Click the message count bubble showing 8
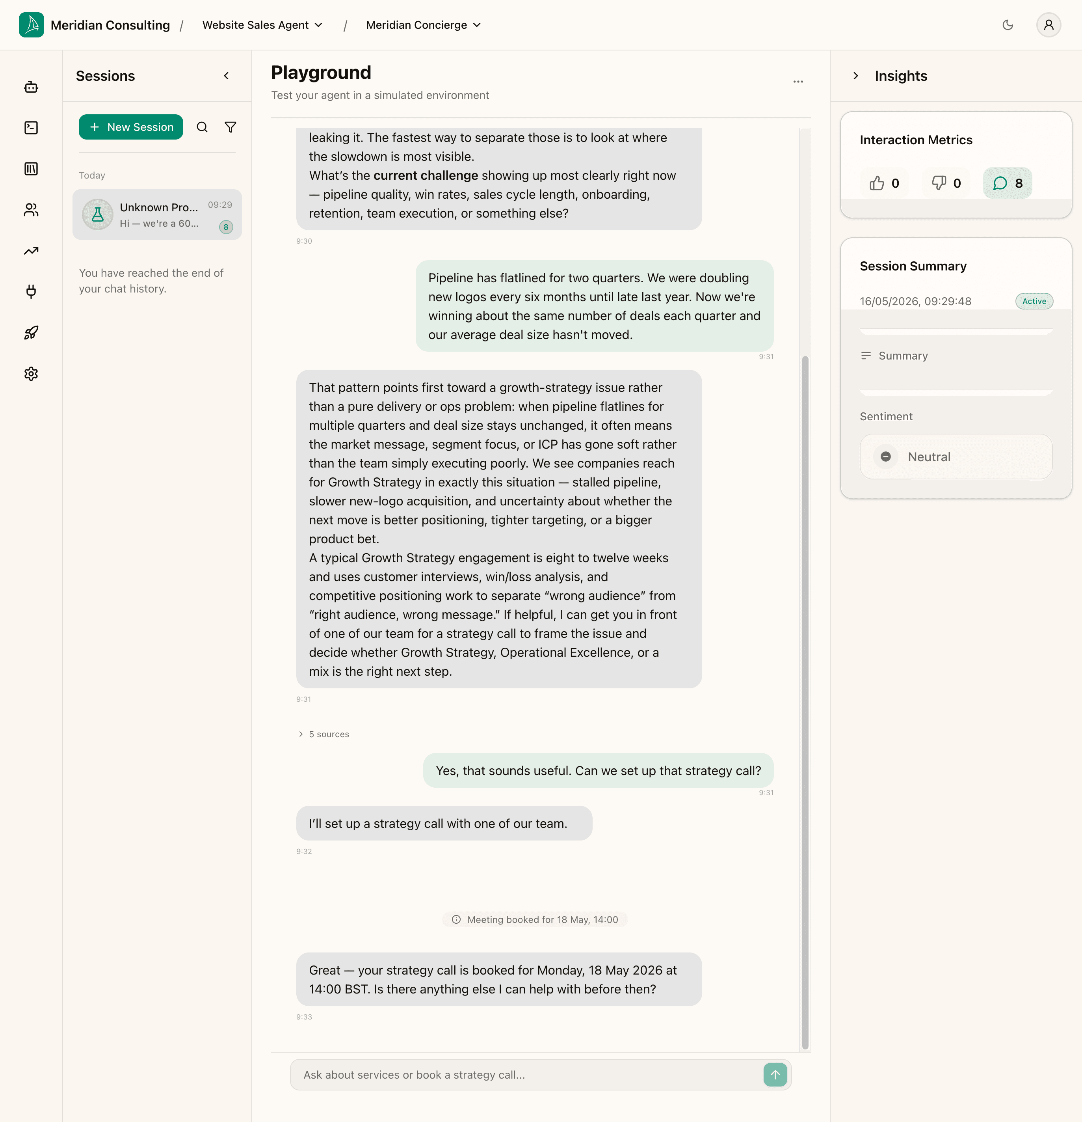 (1008, 183)
